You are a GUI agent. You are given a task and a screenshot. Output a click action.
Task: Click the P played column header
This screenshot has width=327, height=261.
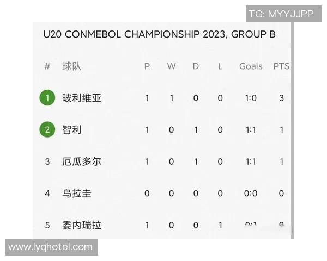tap(147, 66)
